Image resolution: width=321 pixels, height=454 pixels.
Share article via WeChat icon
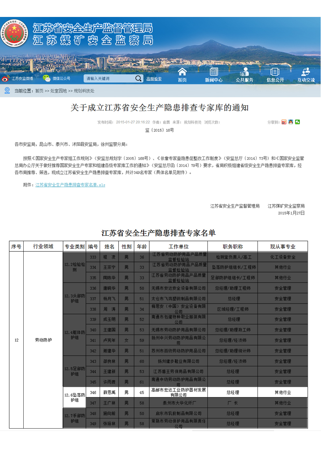click(x=297, y=122)
